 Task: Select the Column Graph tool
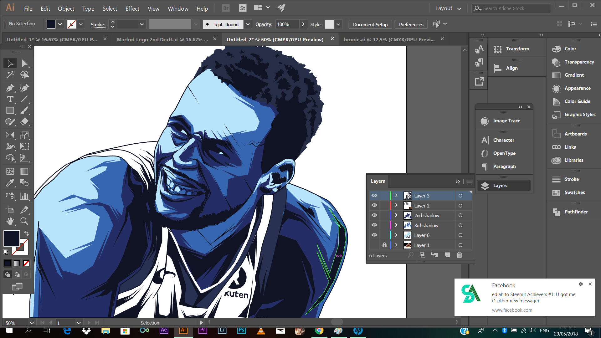24,196
